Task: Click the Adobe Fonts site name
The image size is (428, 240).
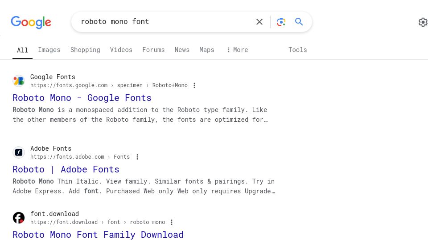Action: point(51,148)
